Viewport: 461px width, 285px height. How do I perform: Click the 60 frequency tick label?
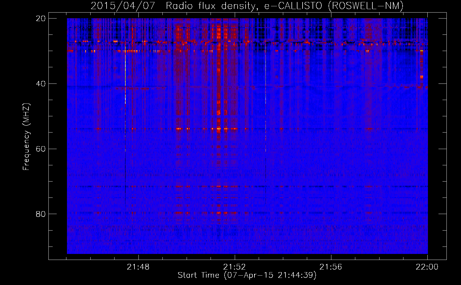click(41, 149)
